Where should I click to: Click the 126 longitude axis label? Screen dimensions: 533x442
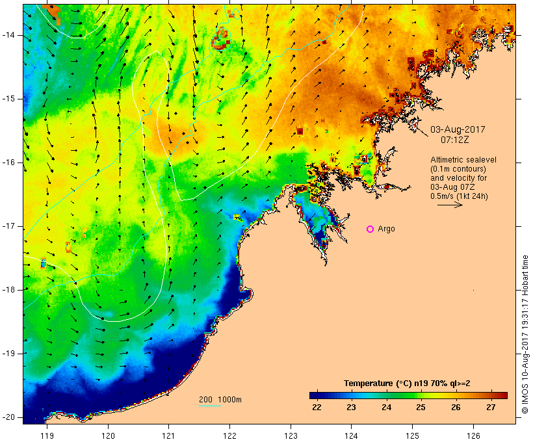pos(473,435)
